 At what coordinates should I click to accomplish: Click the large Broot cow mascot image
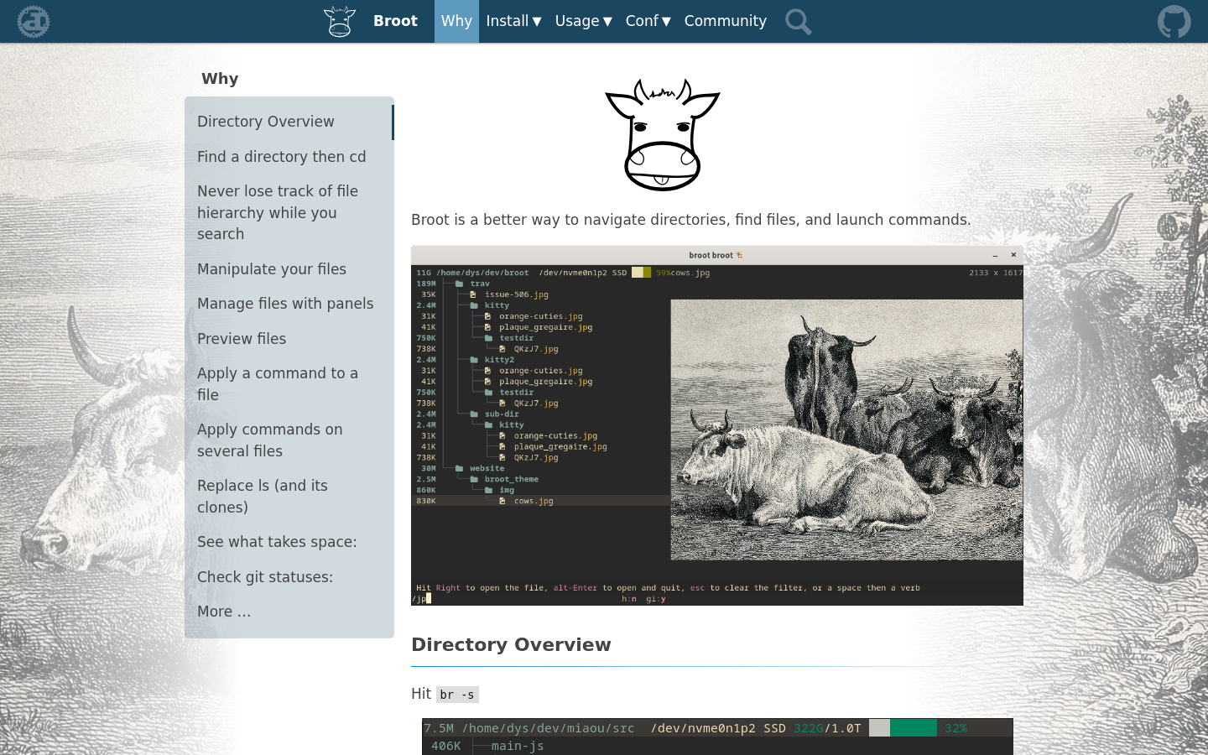click(663, 135)
